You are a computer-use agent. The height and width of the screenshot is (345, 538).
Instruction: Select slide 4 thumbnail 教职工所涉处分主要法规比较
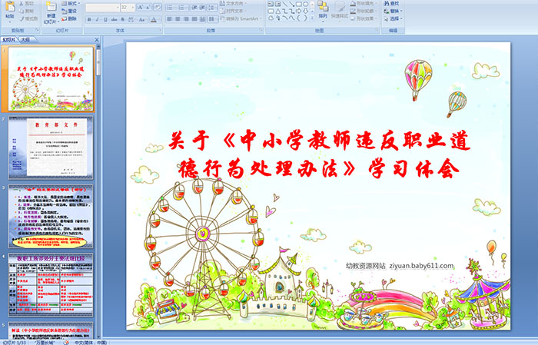point(51,285)
